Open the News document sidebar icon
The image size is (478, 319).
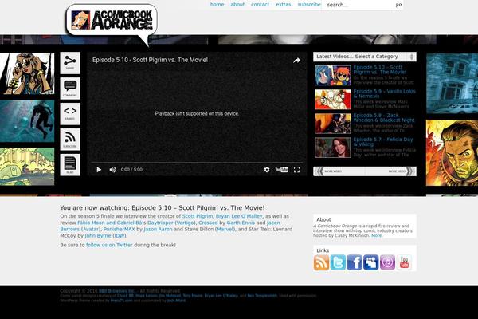tap(70, 165)
